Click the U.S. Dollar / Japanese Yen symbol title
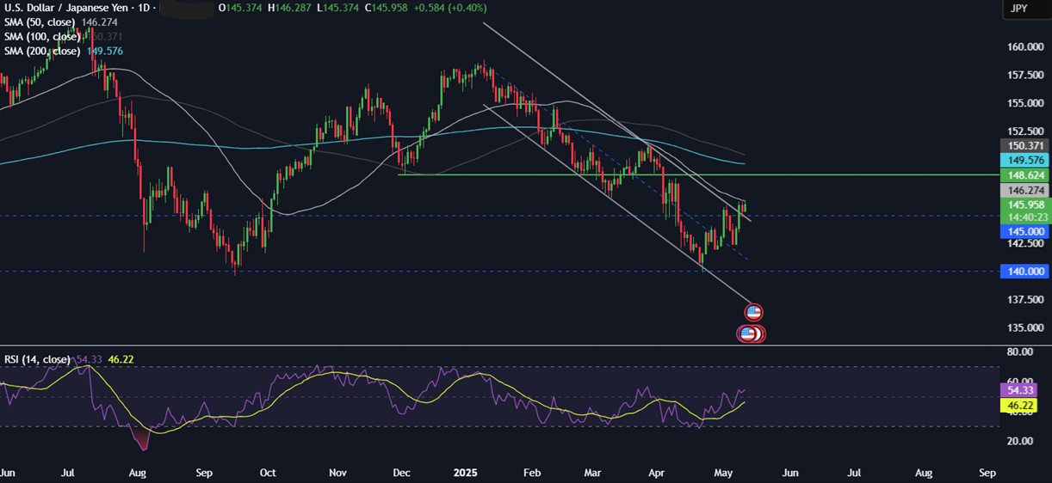Image resolution: width=1052 pixels, height=483 pixels. 63,8
